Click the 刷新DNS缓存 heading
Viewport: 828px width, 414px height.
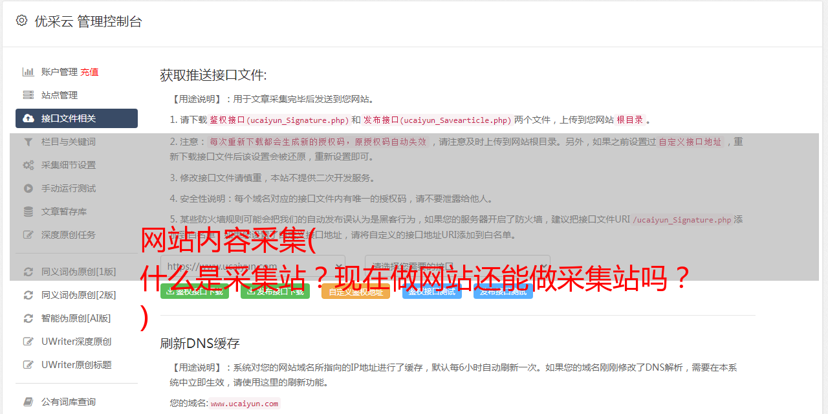pyautogui.click(x=200, y=343)
